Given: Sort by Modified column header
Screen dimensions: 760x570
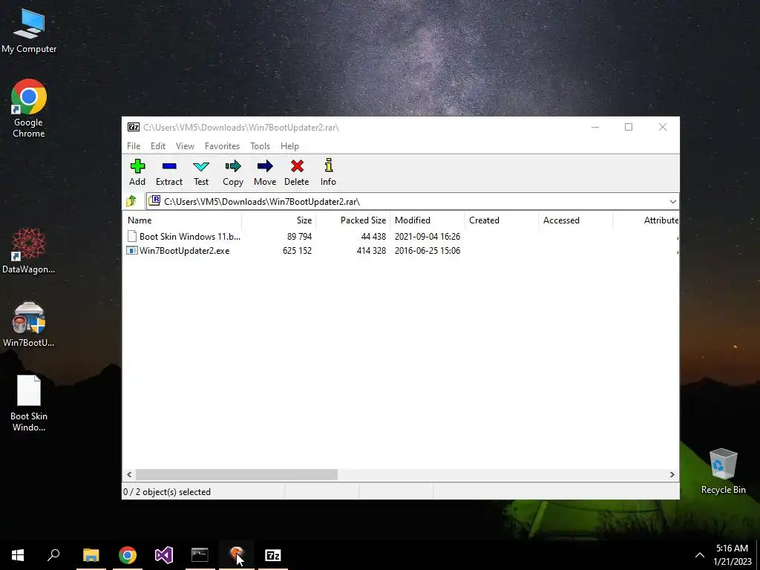Looking at the screenshot, I should point(427,220).
